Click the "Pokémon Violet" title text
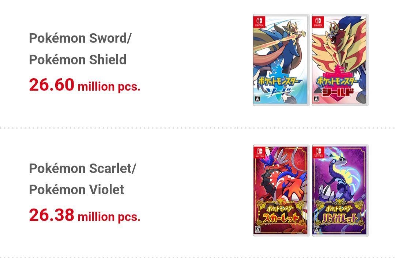The image size is (395, 258). click(x=76, y=190)
